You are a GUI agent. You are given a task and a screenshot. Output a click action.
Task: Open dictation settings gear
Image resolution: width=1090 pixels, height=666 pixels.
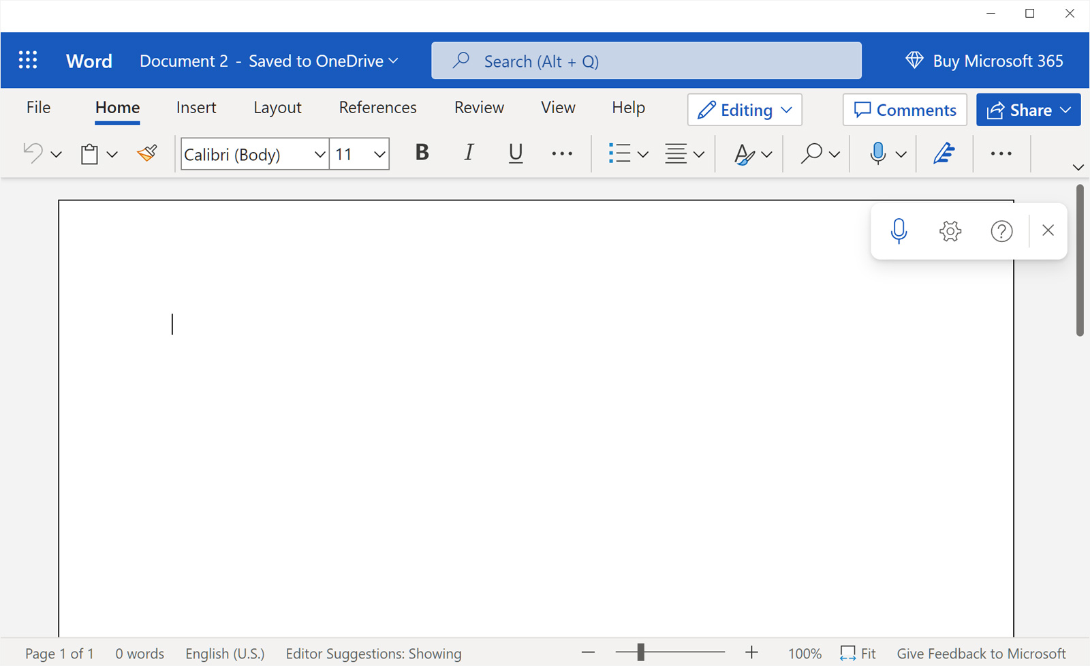pos(950,231)
